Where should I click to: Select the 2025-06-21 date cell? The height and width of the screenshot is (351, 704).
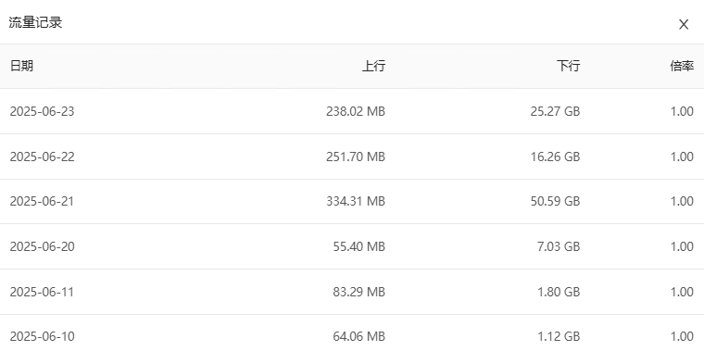[43, 201]
